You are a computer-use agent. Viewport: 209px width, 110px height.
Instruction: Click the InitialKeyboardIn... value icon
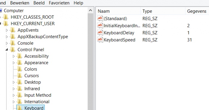tap(100, 25)
